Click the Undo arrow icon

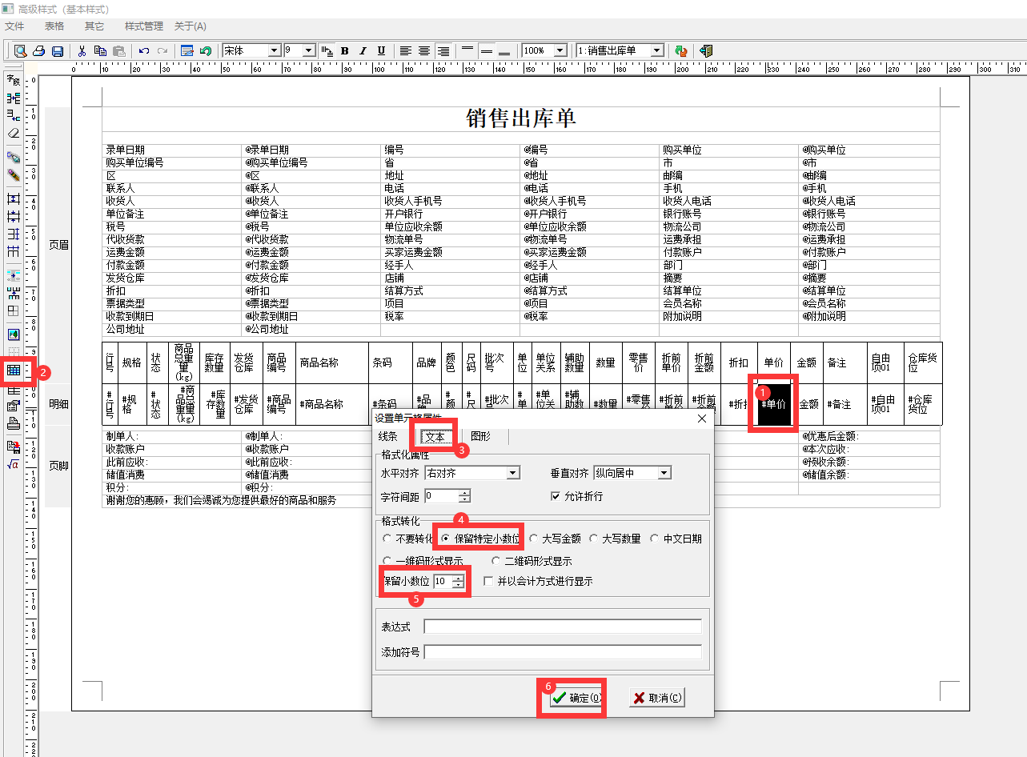[x=144, y=50]
